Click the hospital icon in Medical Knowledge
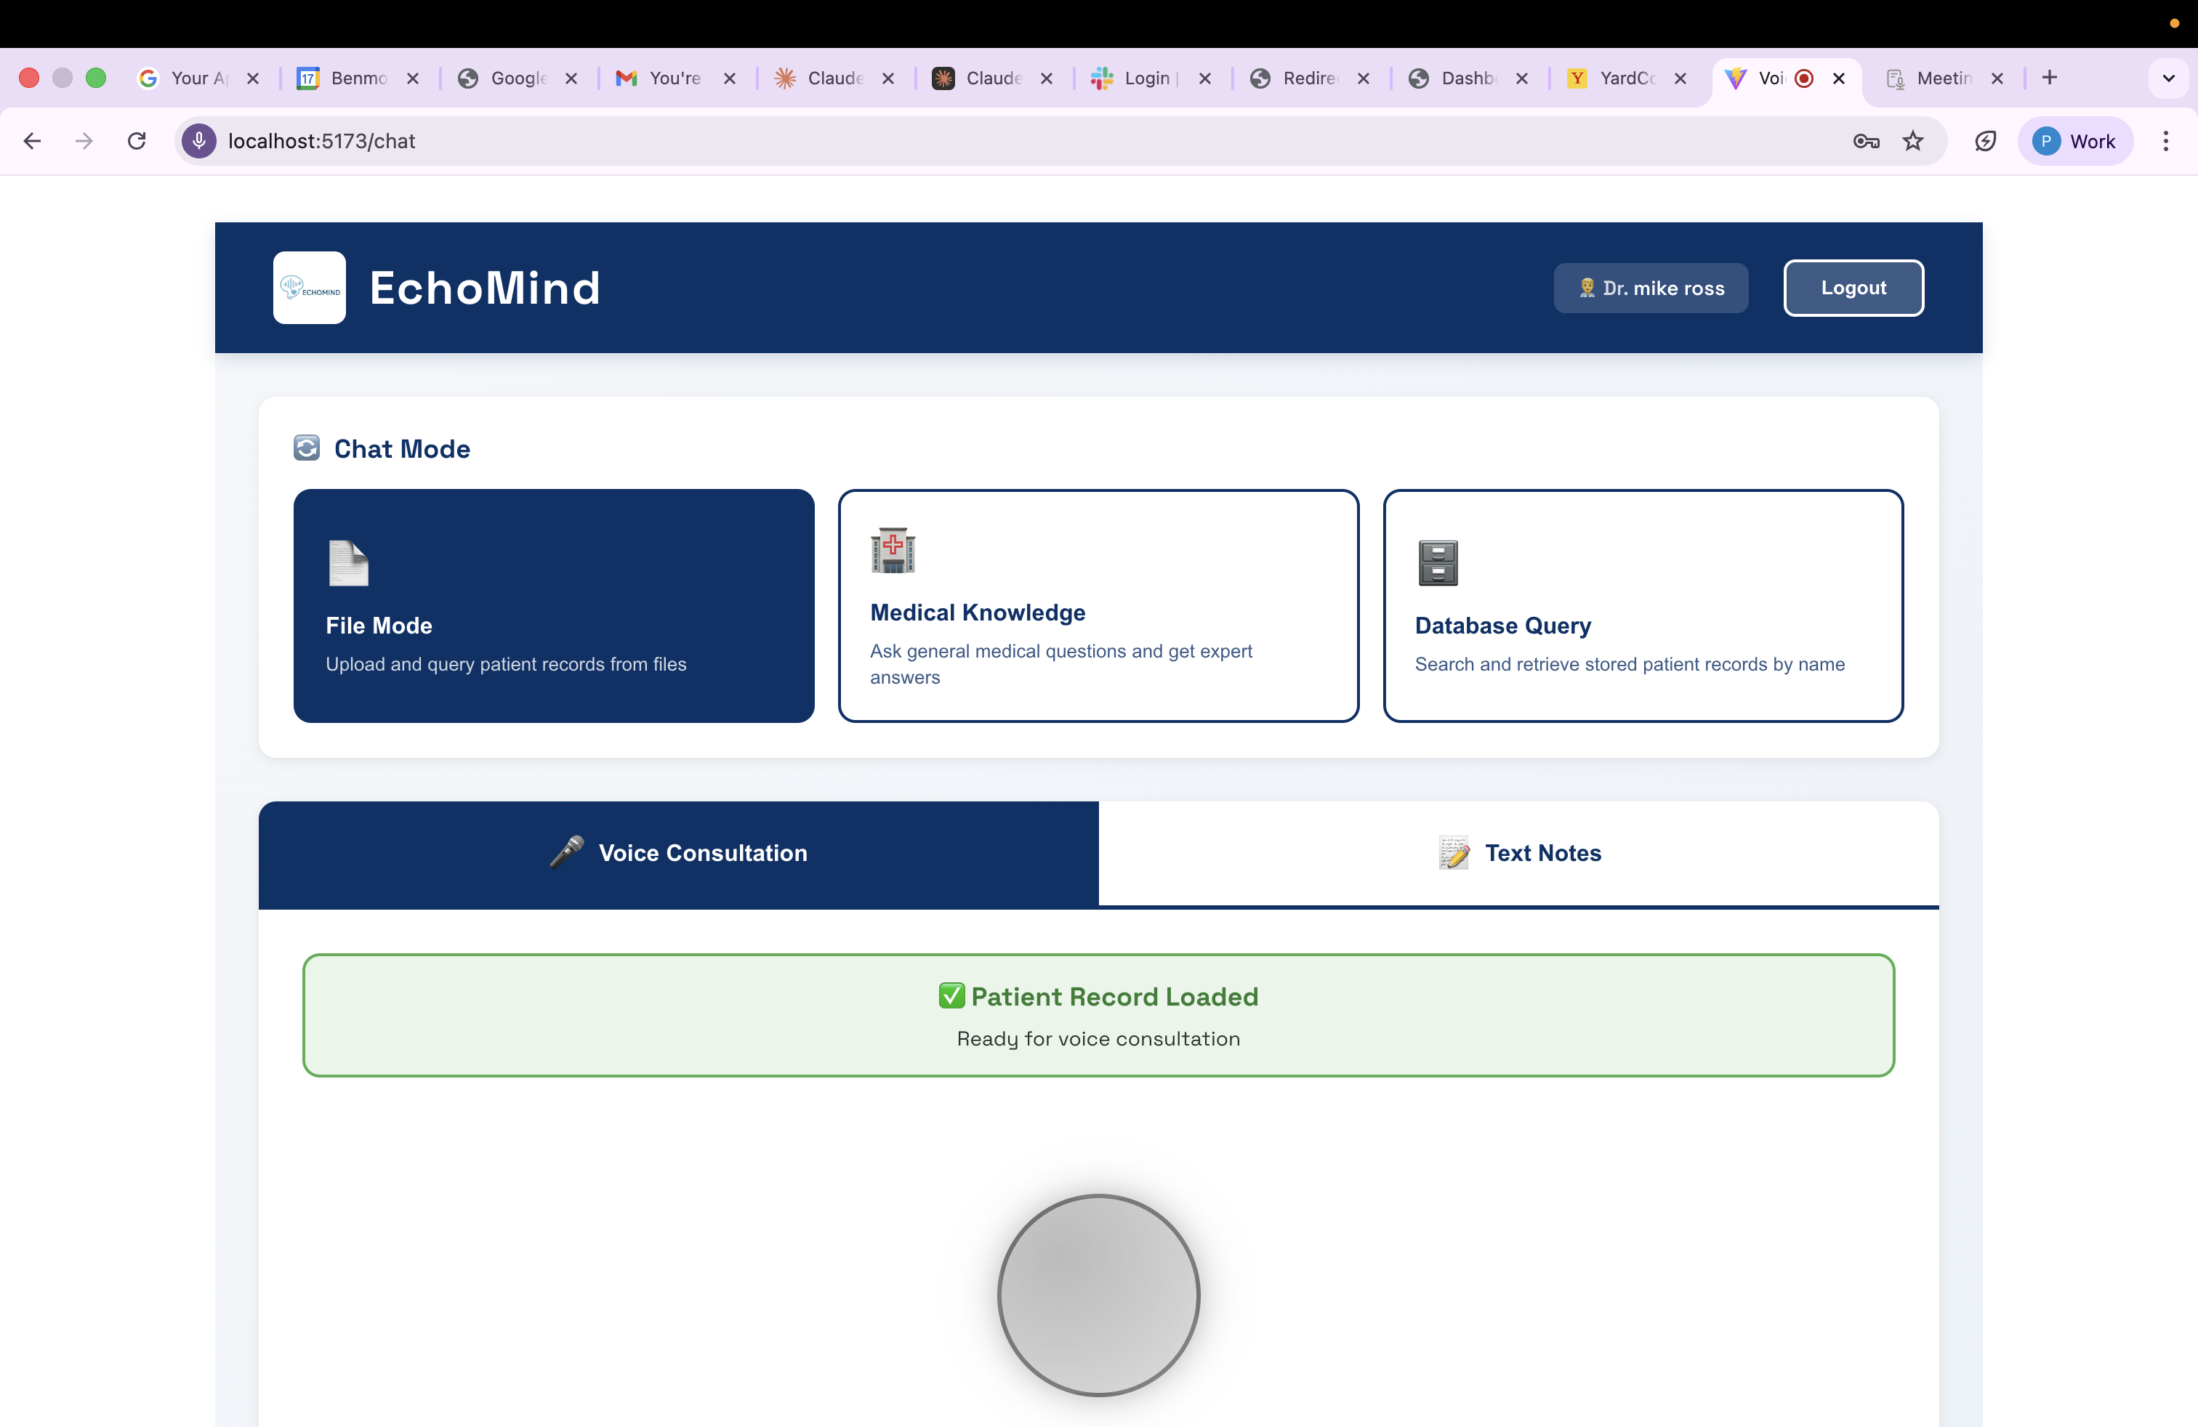Screen dimensions: 2198x1427 click(893, 550)
